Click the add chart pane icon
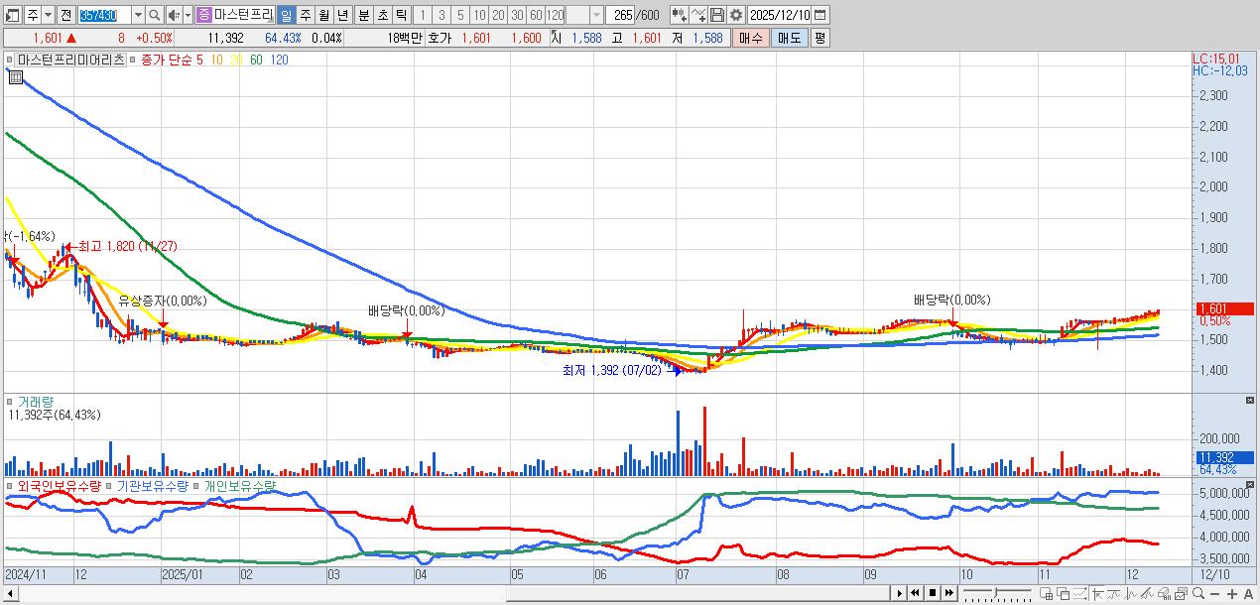The width and height of the screenshot is (1260, 605). tap(1046, 593)
